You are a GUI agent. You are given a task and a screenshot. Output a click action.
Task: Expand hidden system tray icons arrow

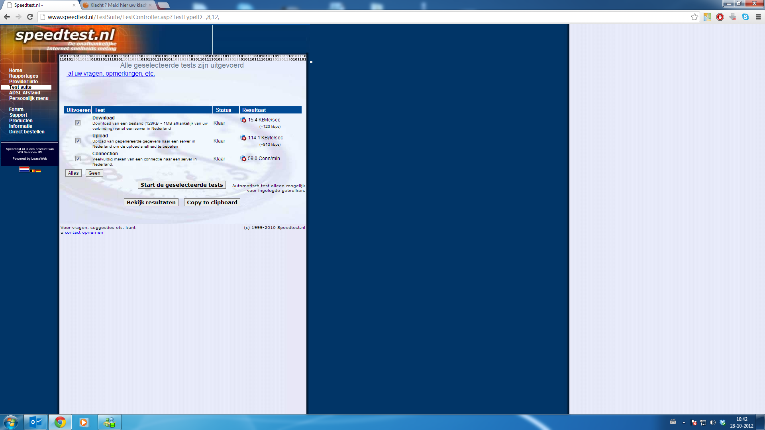[684, 422]
